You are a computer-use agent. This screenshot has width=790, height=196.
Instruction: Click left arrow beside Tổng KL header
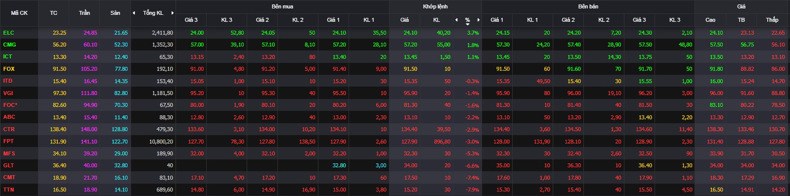click(134, 13)
